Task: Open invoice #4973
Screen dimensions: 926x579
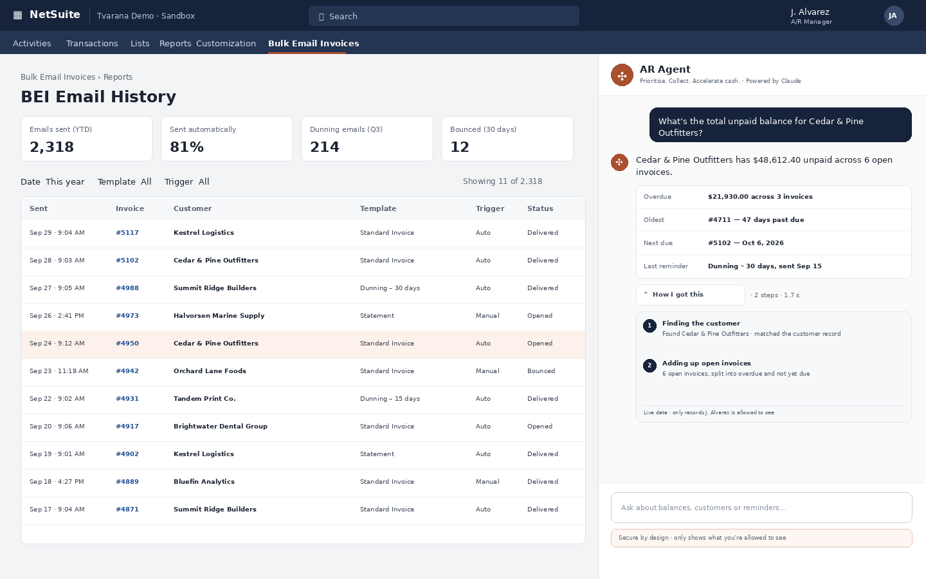Action: [127, 316]
